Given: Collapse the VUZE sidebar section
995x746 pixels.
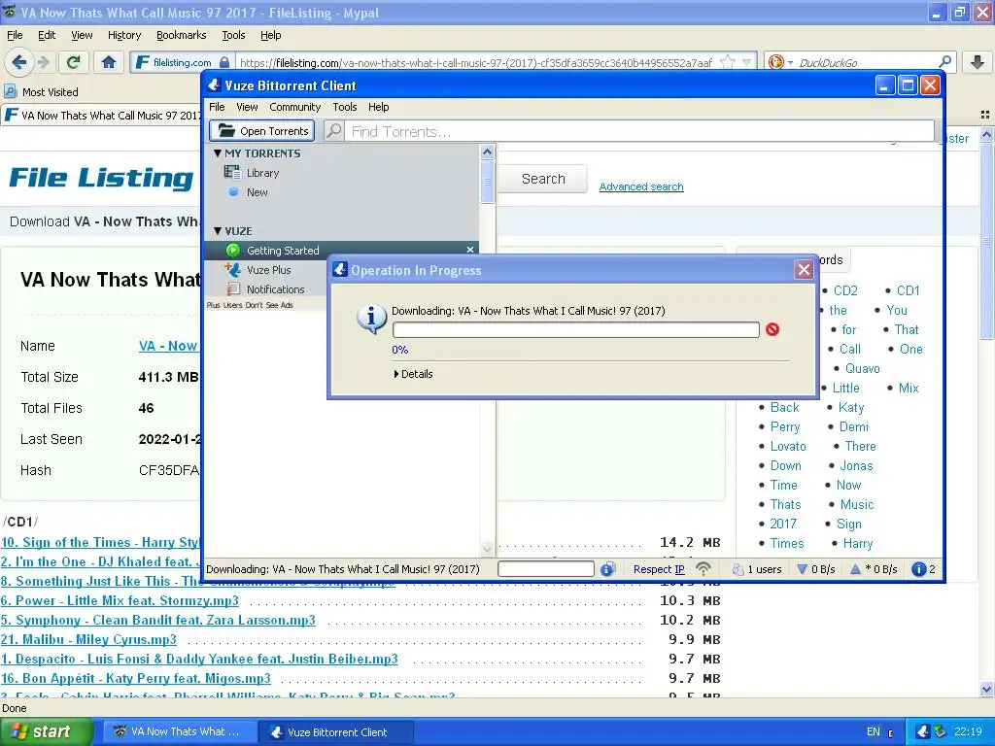Looking at the screenshot, I should click(x=218, y=231).
